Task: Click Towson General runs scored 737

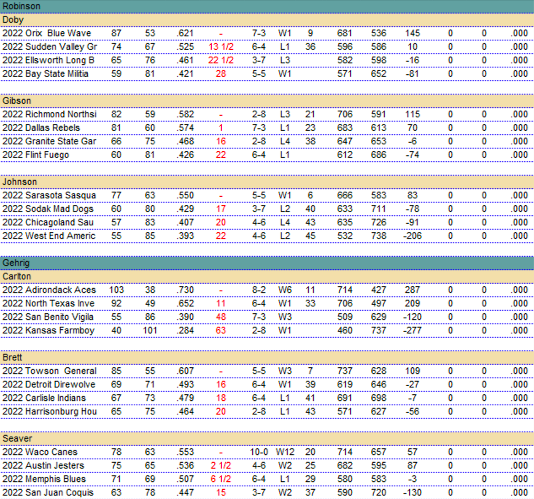Action: [x=345, y=371]
